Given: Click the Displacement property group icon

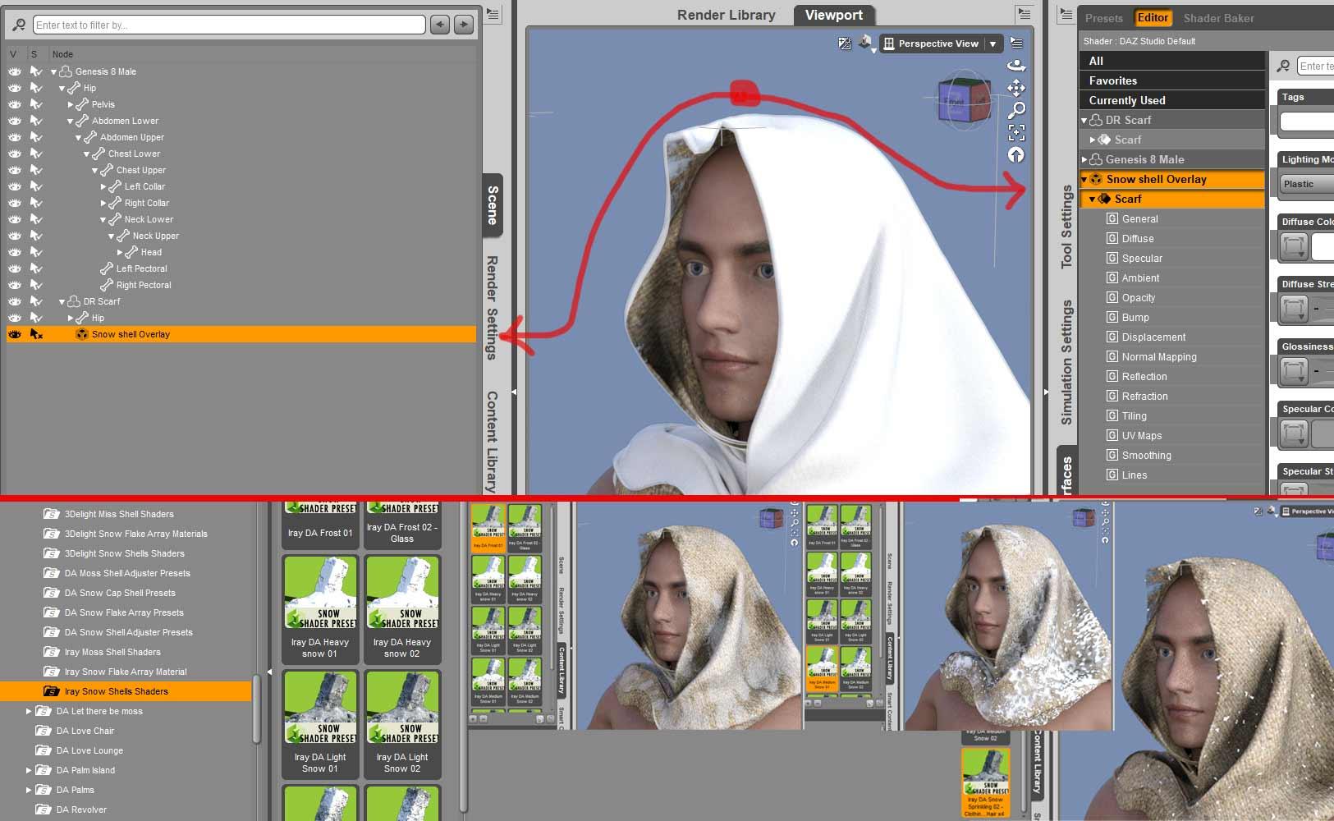Looking at the screenshot, I should click(1112, 337).
